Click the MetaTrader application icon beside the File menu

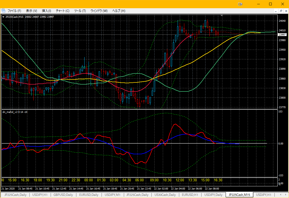3,11
